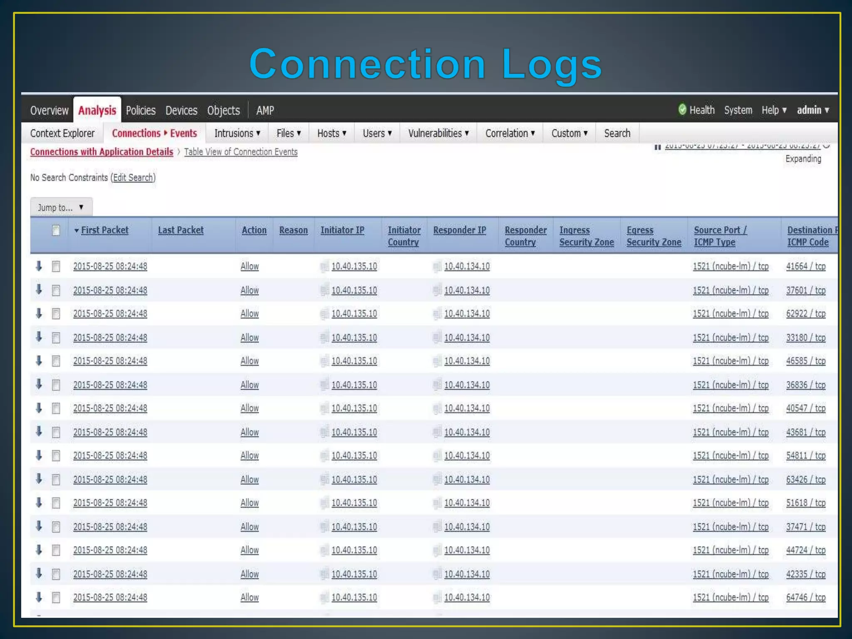
Task: Click drill-down arrow for row with port 64746
Action: pos(39,597)
